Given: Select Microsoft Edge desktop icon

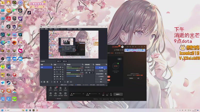Looking at the screenshot, I should click(x=2, y=43).
